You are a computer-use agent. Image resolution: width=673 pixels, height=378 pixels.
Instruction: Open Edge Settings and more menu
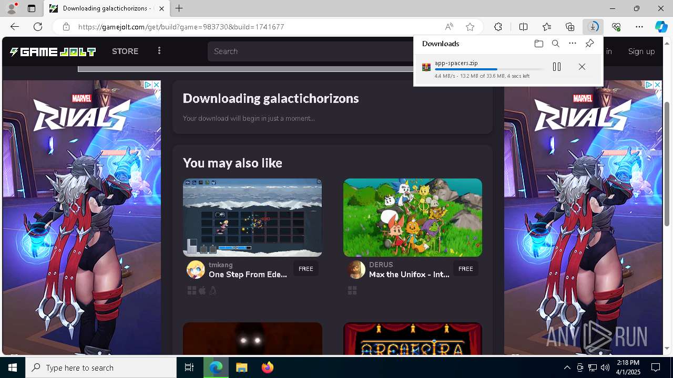pyautogui.click(x=639, y=27)
